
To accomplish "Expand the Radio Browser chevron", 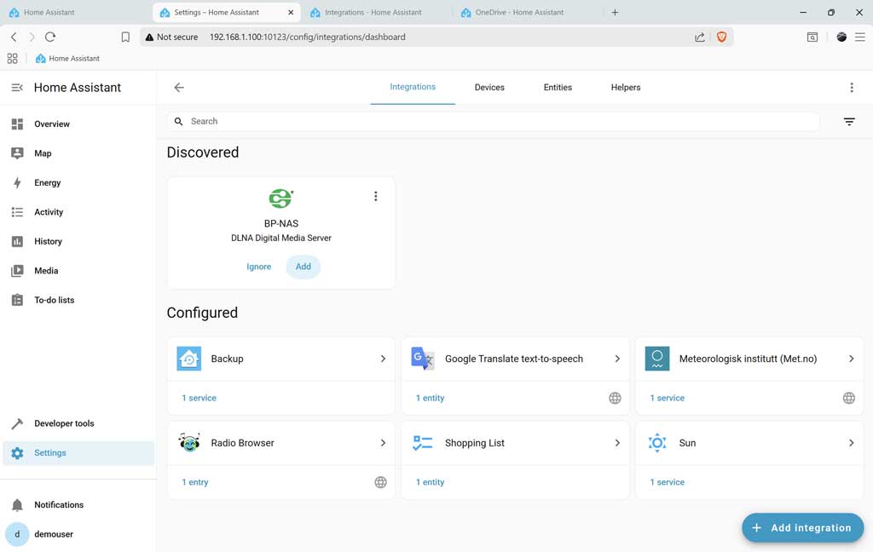I will click(x=383, y=443).
